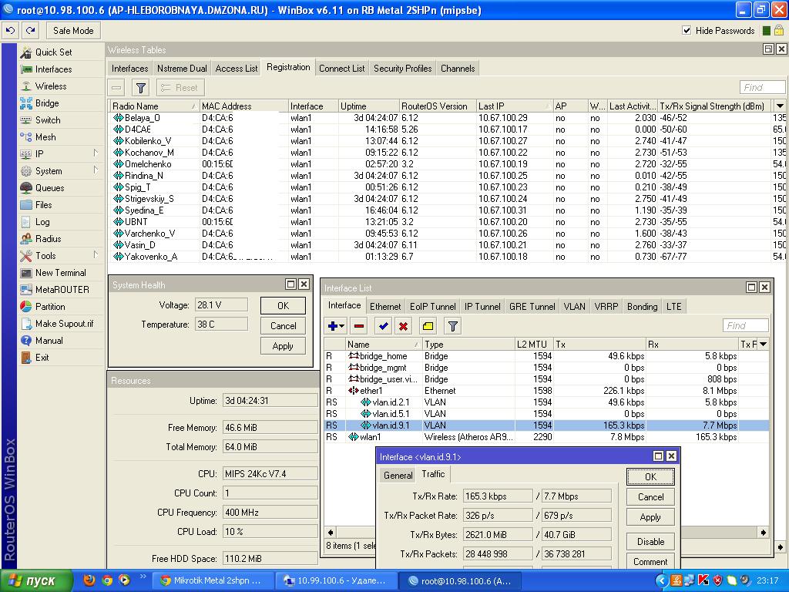
Task: Click the Redo arrow in the toolbar
Action: click(30, 30)
